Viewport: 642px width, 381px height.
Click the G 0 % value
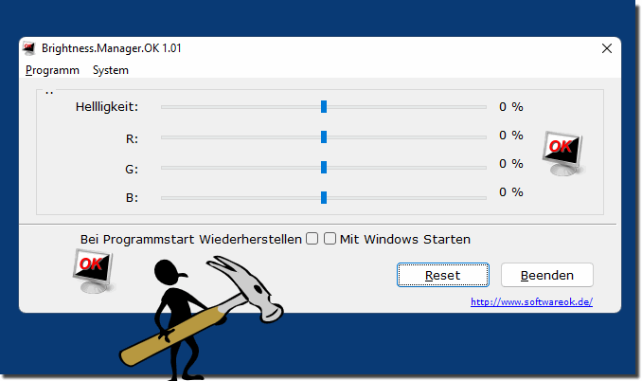[x=511, y=164]
